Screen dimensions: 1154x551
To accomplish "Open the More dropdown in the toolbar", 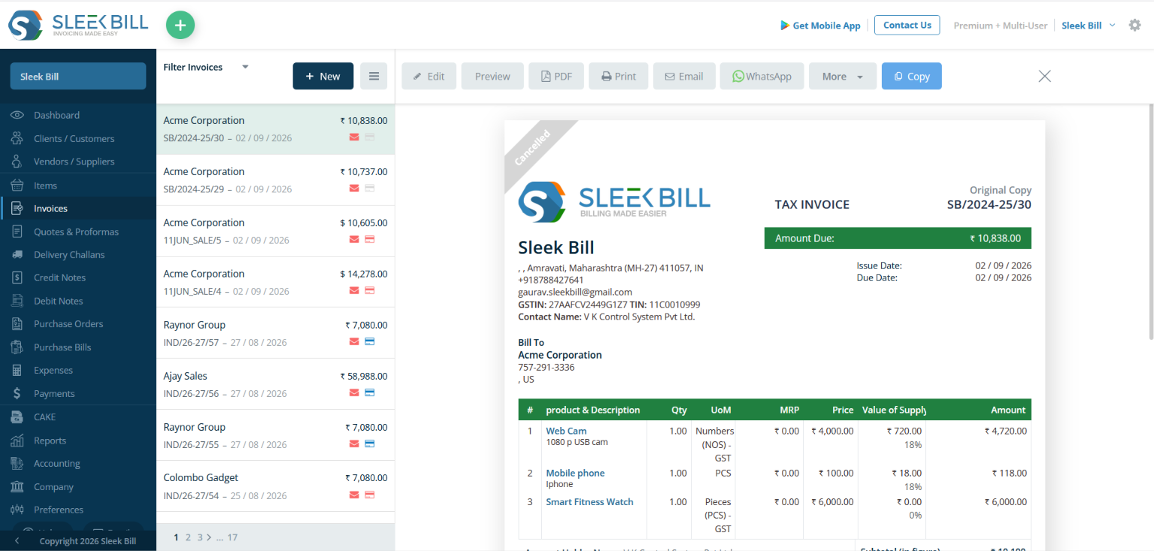I will coord(842,76).
